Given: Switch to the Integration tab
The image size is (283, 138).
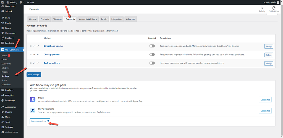Looking at the screenshot, I should tap(117, 19).
